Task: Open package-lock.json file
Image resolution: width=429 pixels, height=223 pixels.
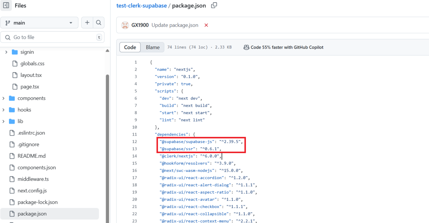Action: (x=38, y=202)
